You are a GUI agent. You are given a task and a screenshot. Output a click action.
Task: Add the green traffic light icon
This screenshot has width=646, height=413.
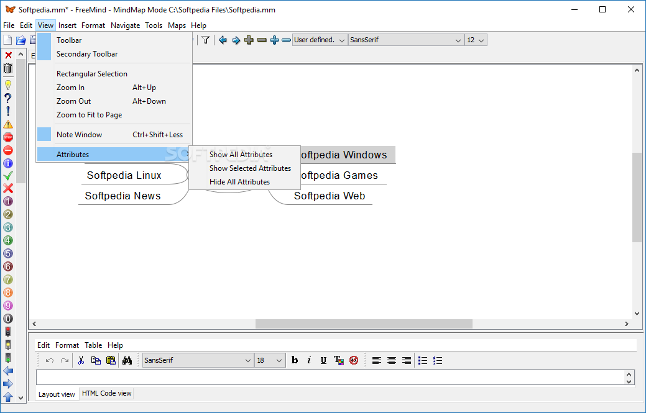(x=8, y=358)
